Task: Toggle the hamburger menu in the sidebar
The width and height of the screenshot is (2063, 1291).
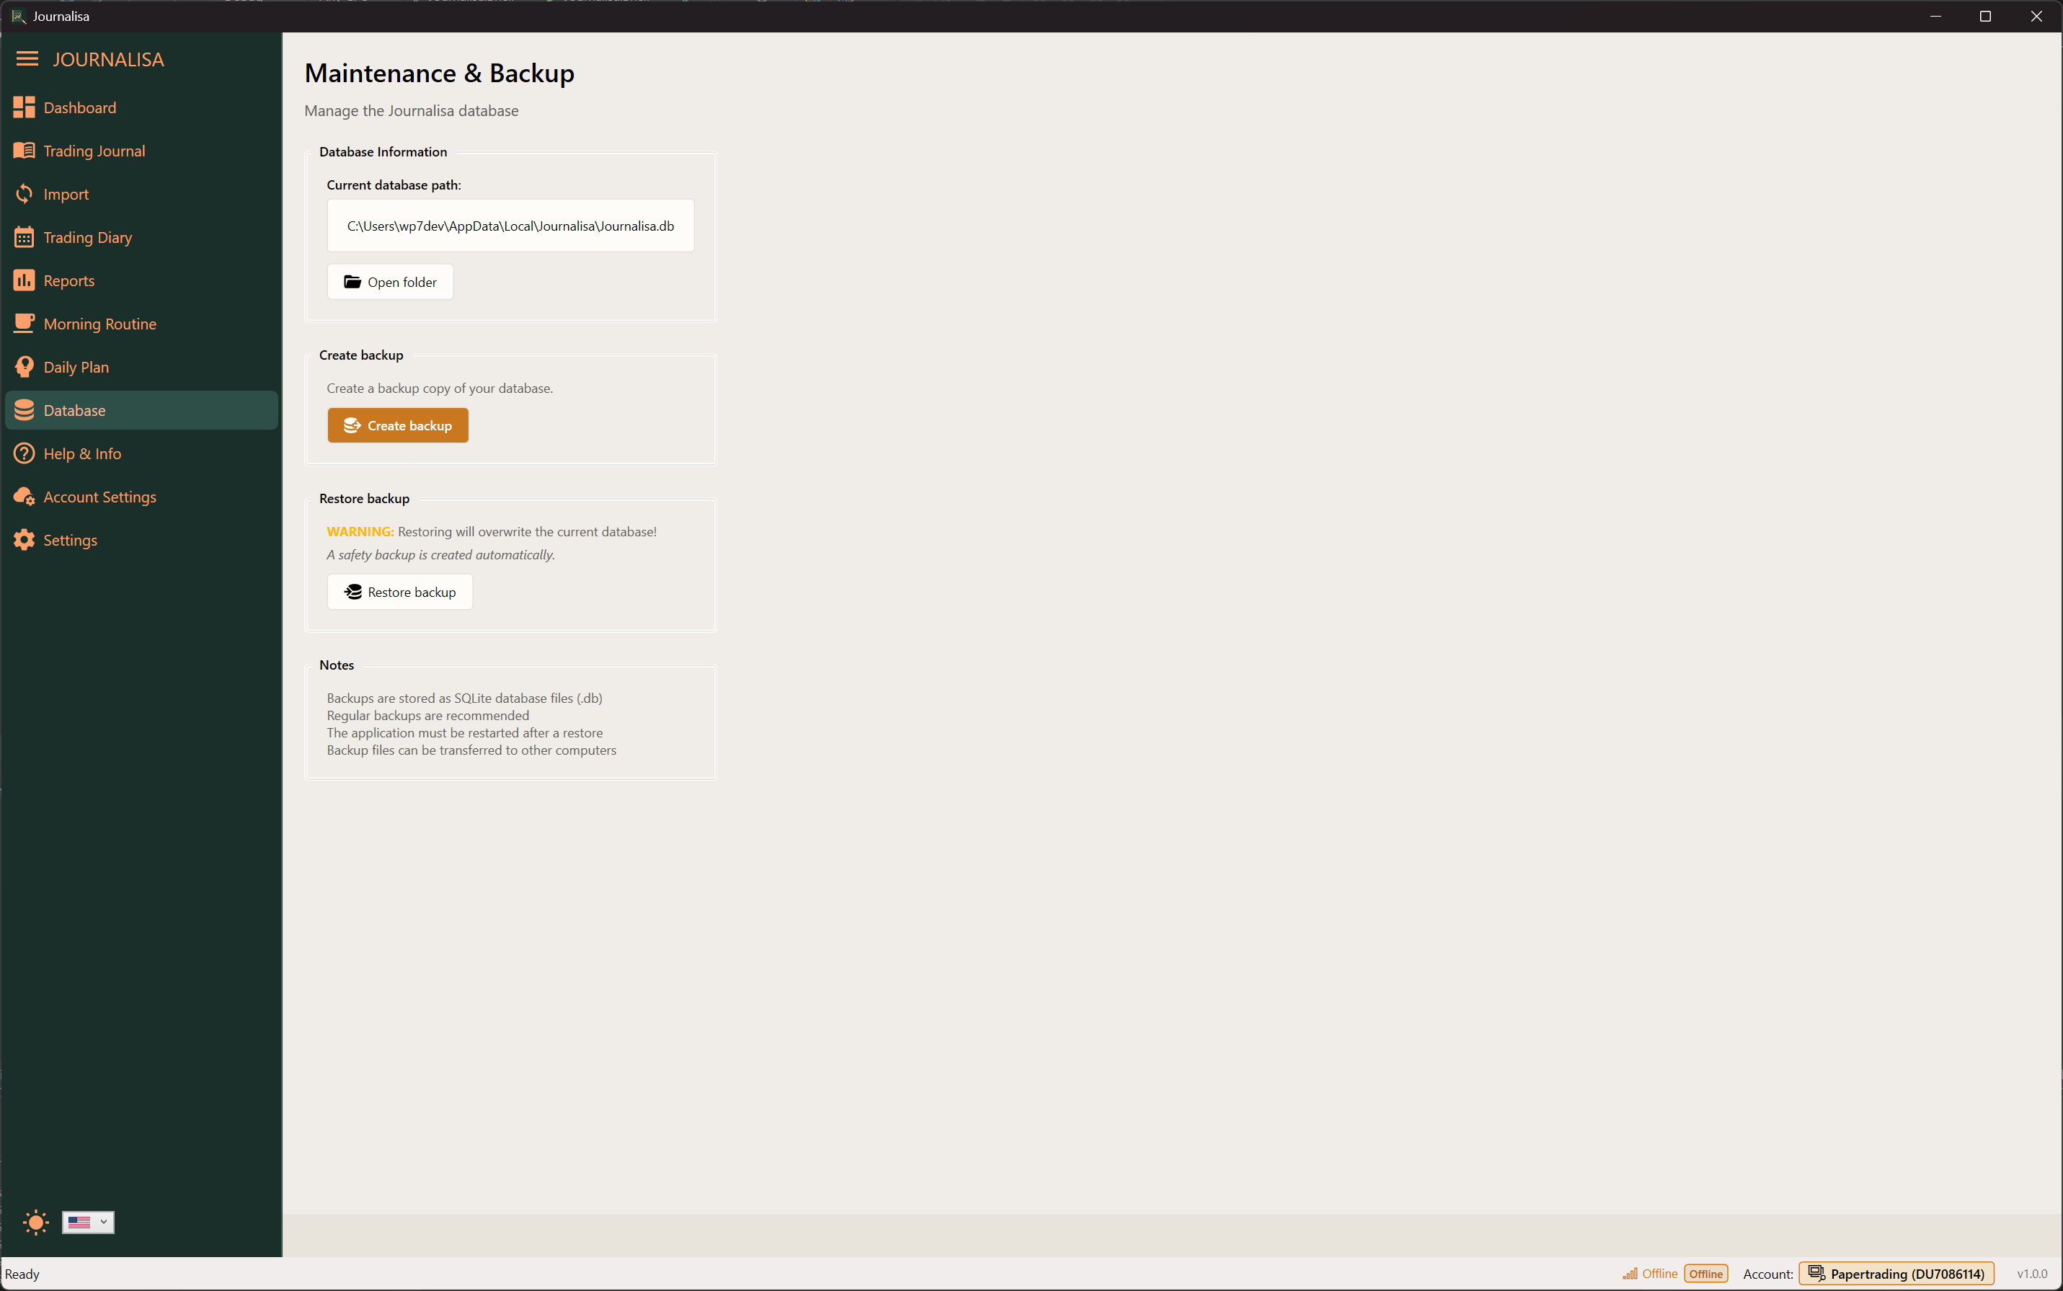Action: (27, 59)
